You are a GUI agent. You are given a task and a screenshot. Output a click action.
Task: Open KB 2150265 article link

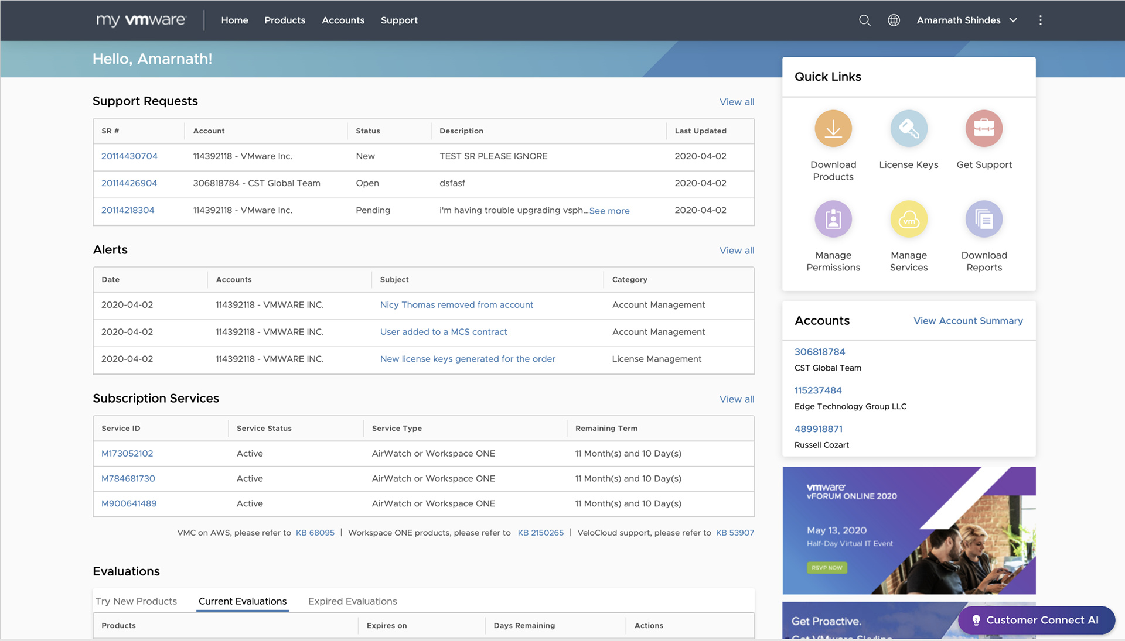pyautogui.click(x=541, y=533)
